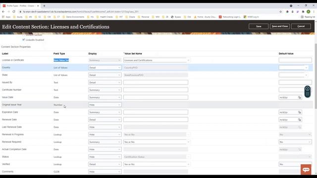Open the Apps bookmarks shortcut
This screenshot has width=317, height=178.
click(6, 17)
